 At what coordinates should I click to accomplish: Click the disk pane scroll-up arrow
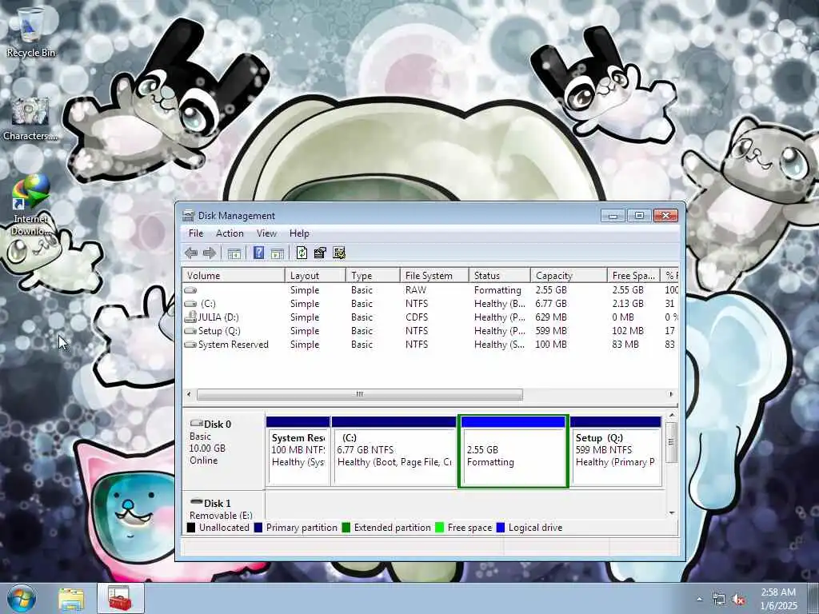pyautogui.click(x=672, y=416)
